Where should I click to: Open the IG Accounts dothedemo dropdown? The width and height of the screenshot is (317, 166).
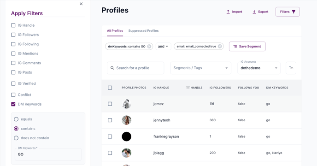click(x=259, y=68)
